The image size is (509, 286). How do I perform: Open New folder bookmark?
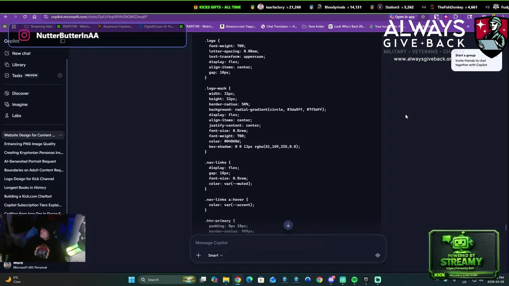coord(313,27)
